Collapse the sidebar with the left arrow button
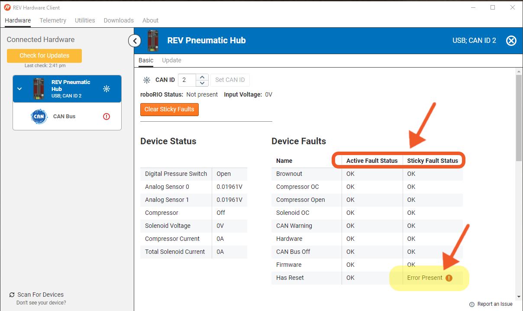 point(135,41)
